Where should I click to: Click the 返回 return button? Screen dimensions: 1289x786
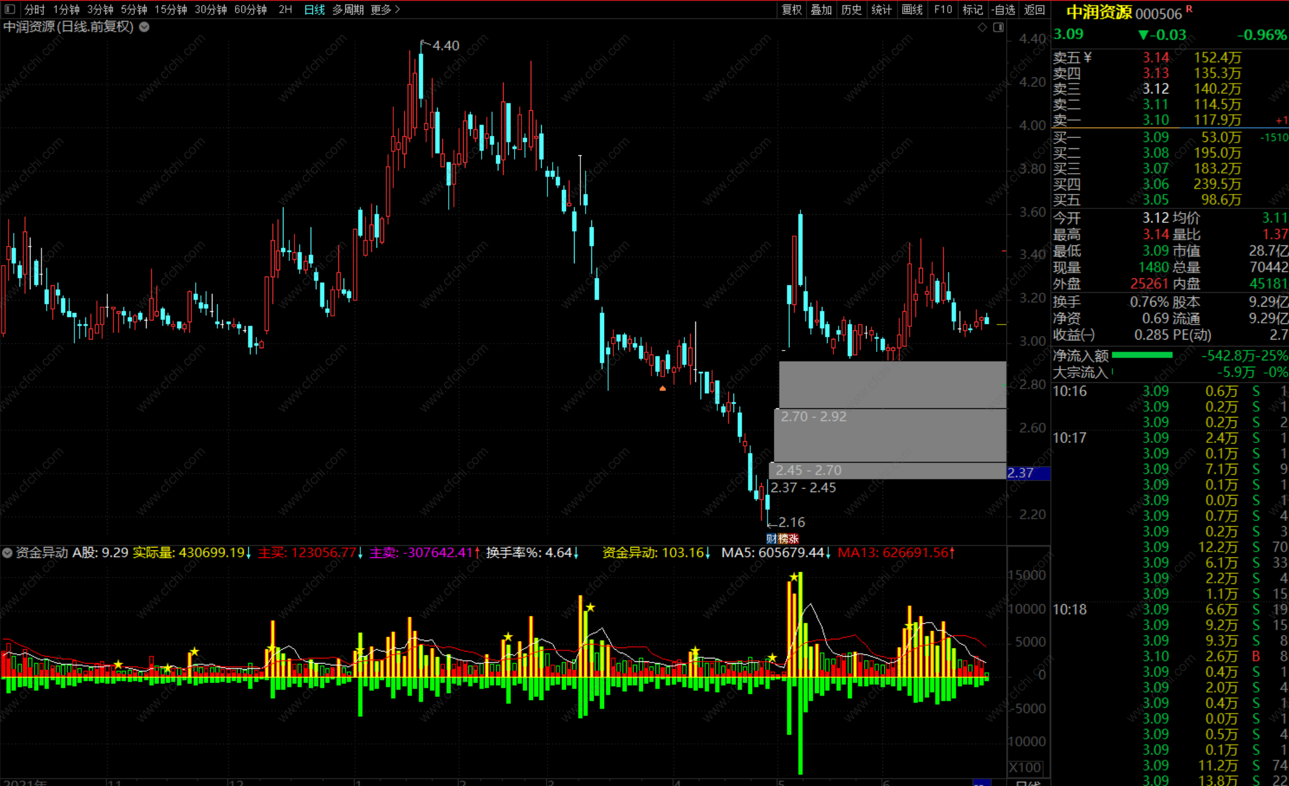coord(1034,9)
